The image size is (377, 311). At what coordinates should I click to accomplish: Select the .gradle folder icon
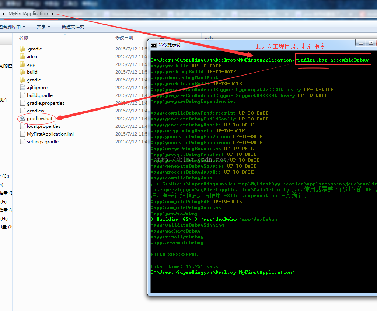tap(22, 49)
